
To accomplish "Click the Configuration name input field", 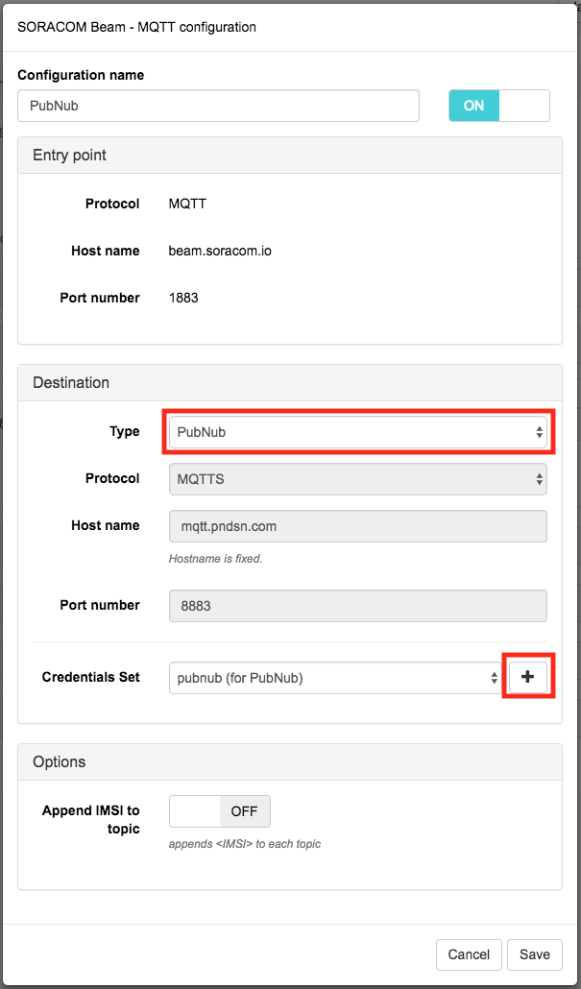I will 218,106.
